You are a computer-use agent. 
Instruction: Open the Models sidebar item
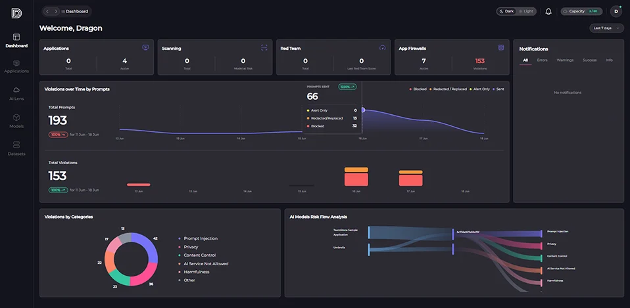coord(16,121)
